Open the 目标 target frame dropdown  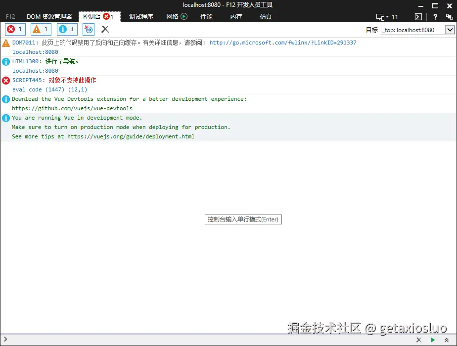coord(450,30)
